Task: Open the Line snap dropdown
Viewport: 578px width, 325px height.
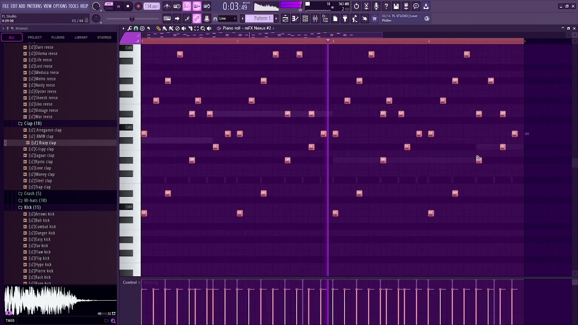Action: pyautogui.click(x=227, y=19)
